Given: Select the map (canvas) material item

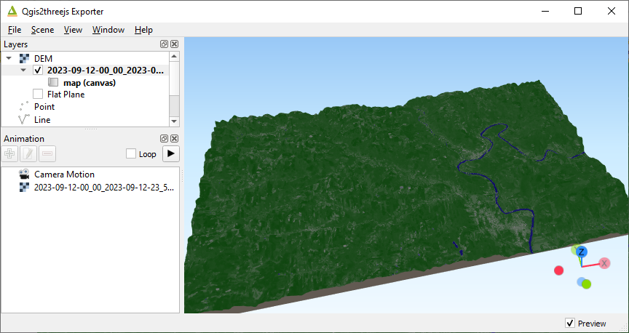Looking at the screenshot, I should point(90,83).
